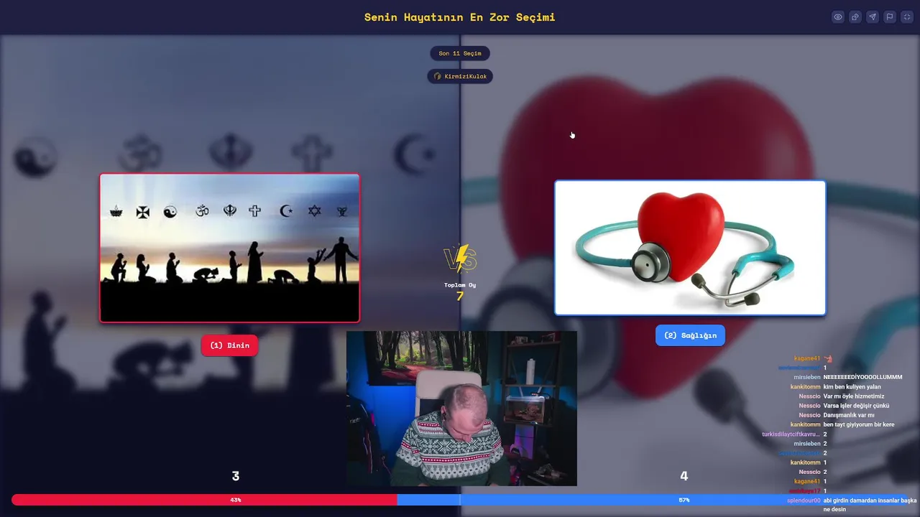
Task: Click username splendour00 in chat
Action: tap(804, 500)
